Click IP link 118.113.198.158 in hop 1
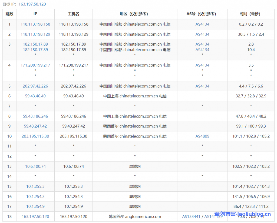Screen dimensions: 277x223 (x=35, y=24)
